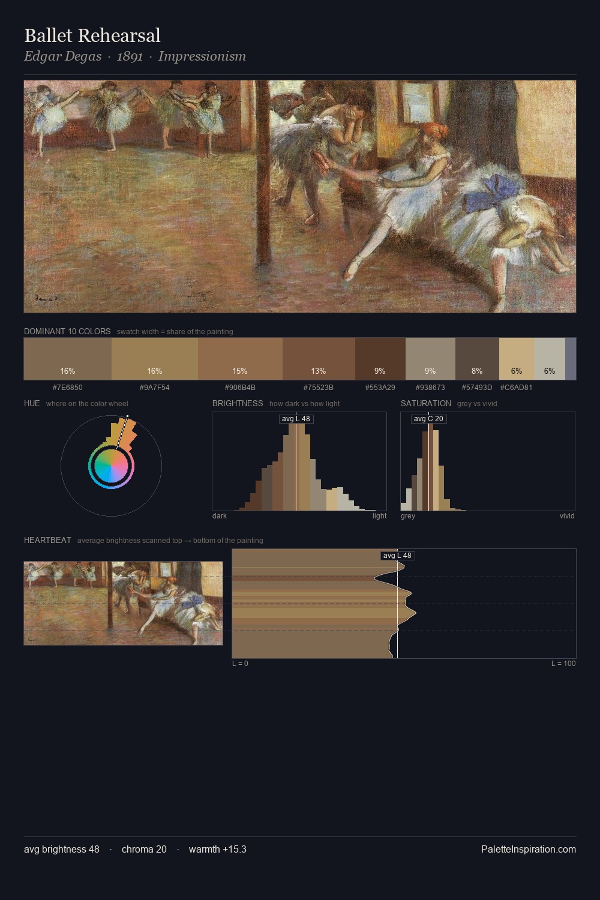Click the '#75523B' hex label
This screenshot has width=600, height=900.
pyautogui.click(x=319, y=388)
